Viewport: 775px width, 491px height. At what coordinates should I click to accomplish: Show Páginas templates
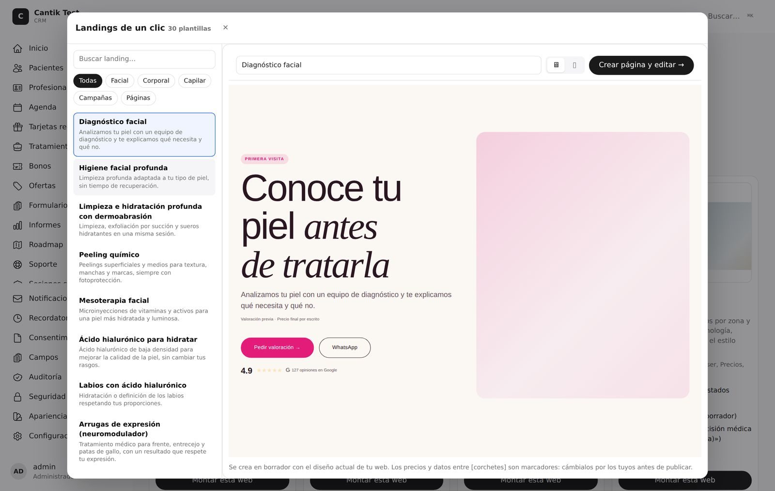138,98
